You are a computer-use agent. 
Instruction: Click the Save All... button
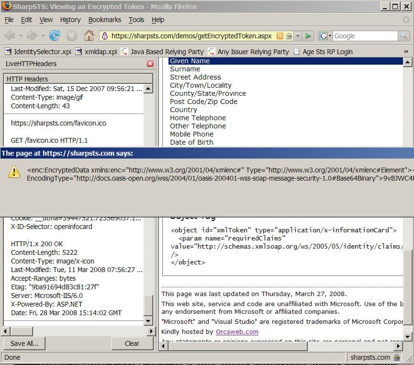click(x=24, y=343)
